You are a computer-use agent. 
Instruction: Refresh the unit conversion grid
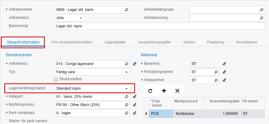(x=150, y=91)
